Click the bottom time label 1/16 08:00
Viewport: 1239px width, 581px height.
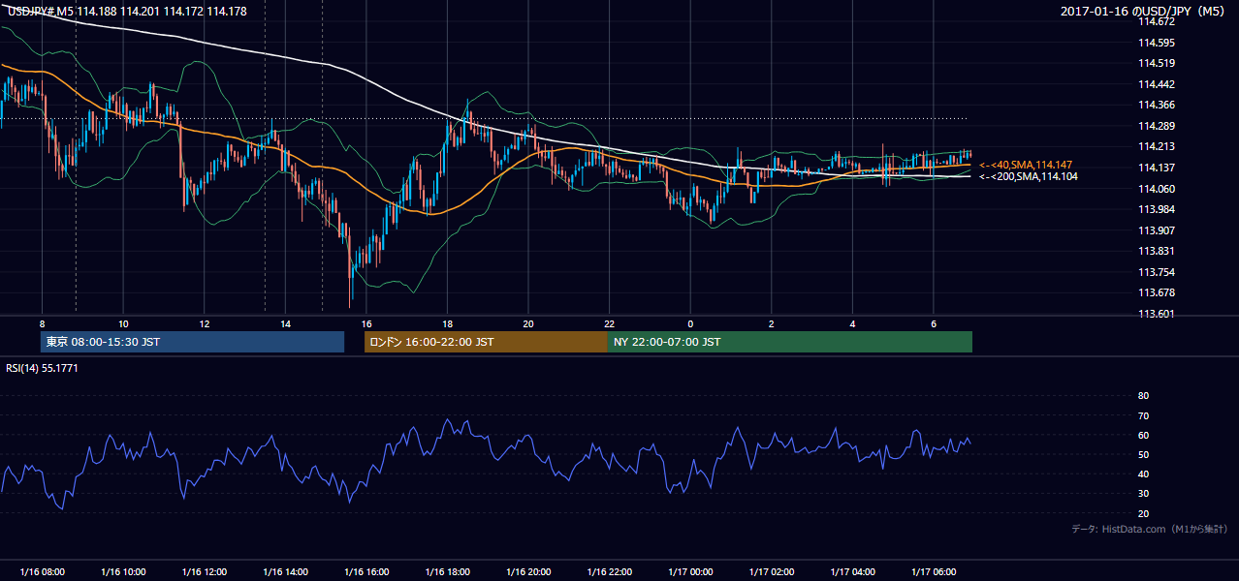coord(42,572)
